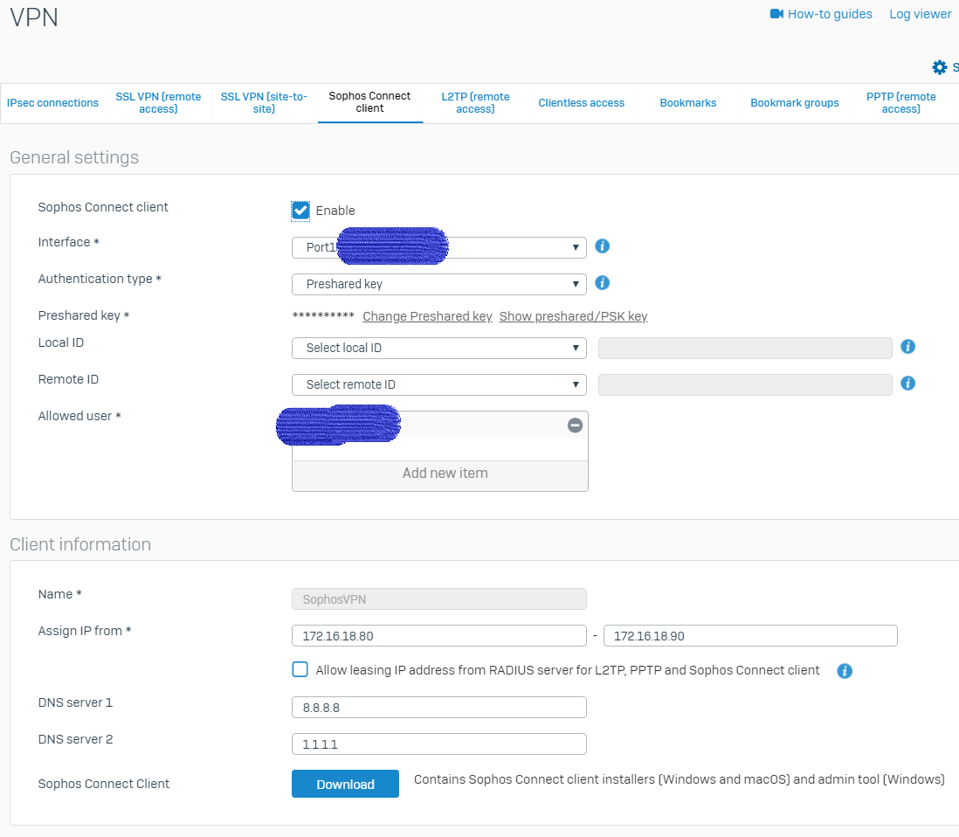Click the Authentication type info icon
The image size is (959, 837).
602,283
